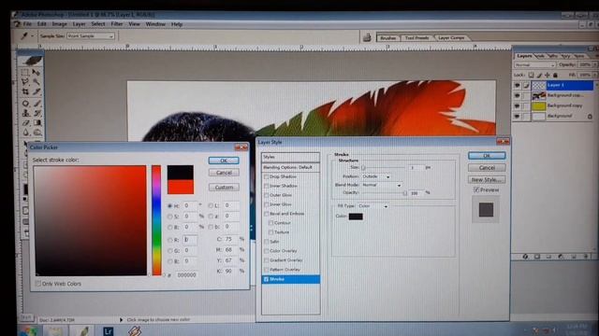Image resolution: width=599 pixels, height=336 pixels.
Task: Select the Healing Brush tool
Action: (25, 104)
